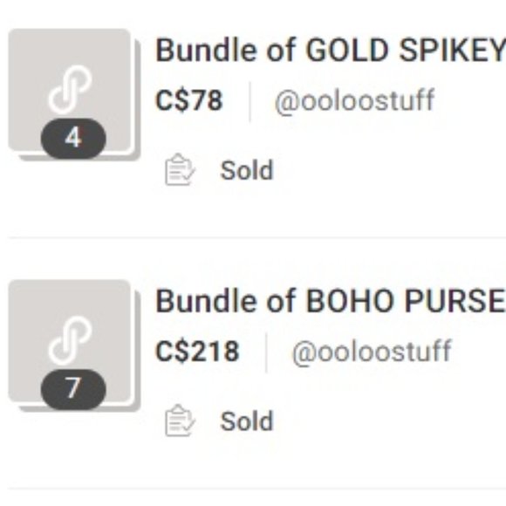Visit @ooloostuff profile beside C$218
The image size is (506, 506).
click(372, 352)
